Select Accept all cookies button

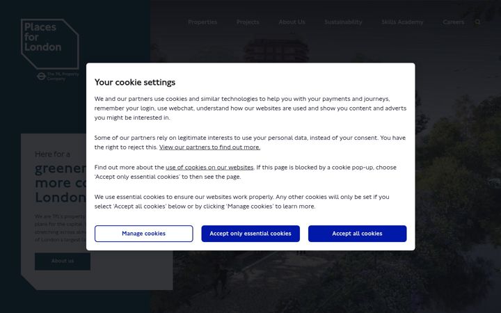[357, 234]
